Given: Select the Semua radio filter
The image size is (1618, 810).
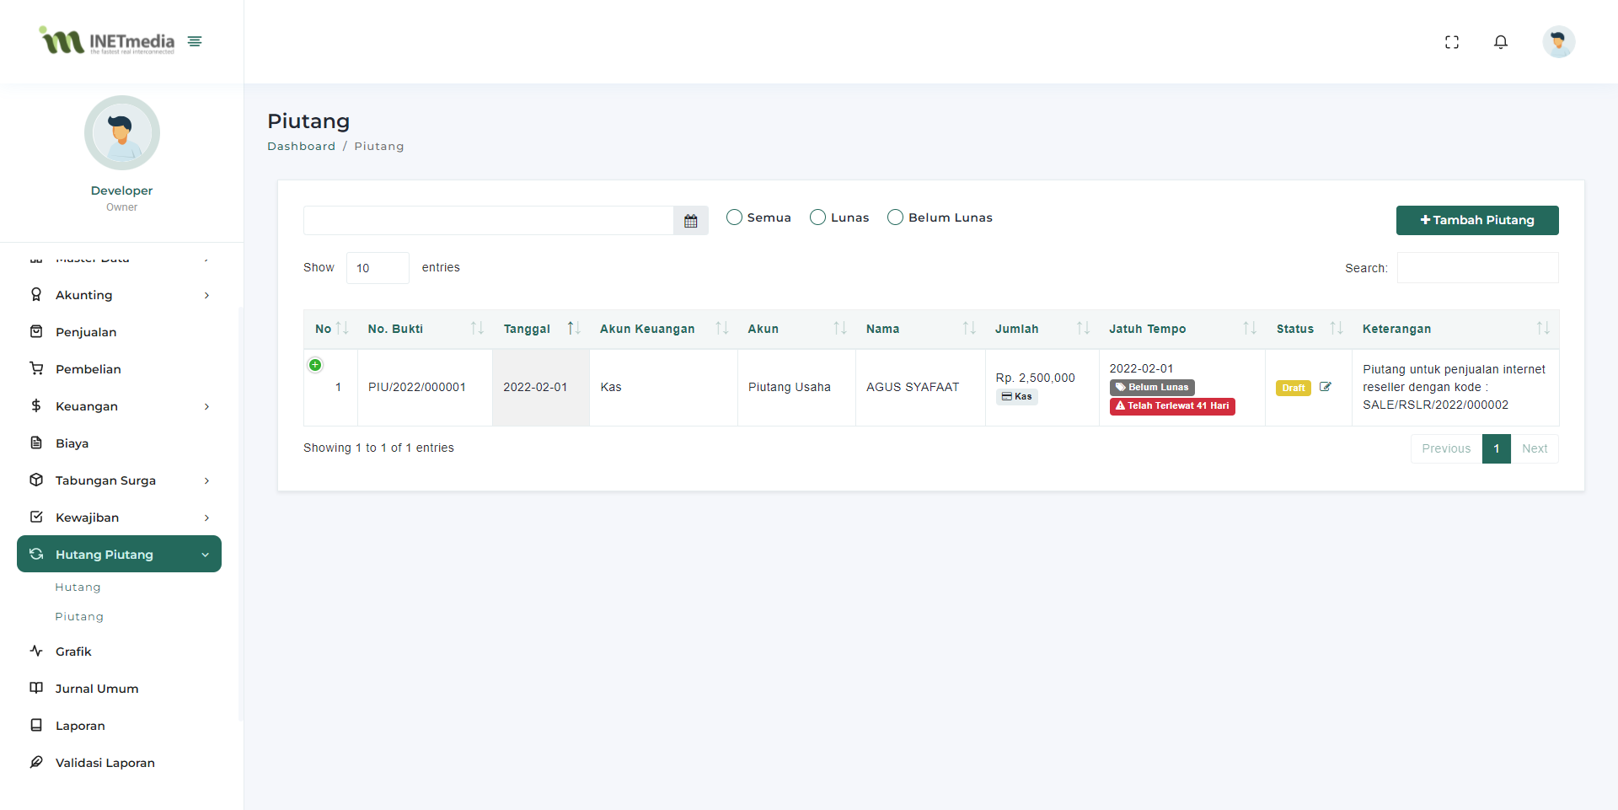Looking at the screenshot, I should point(734,217).
